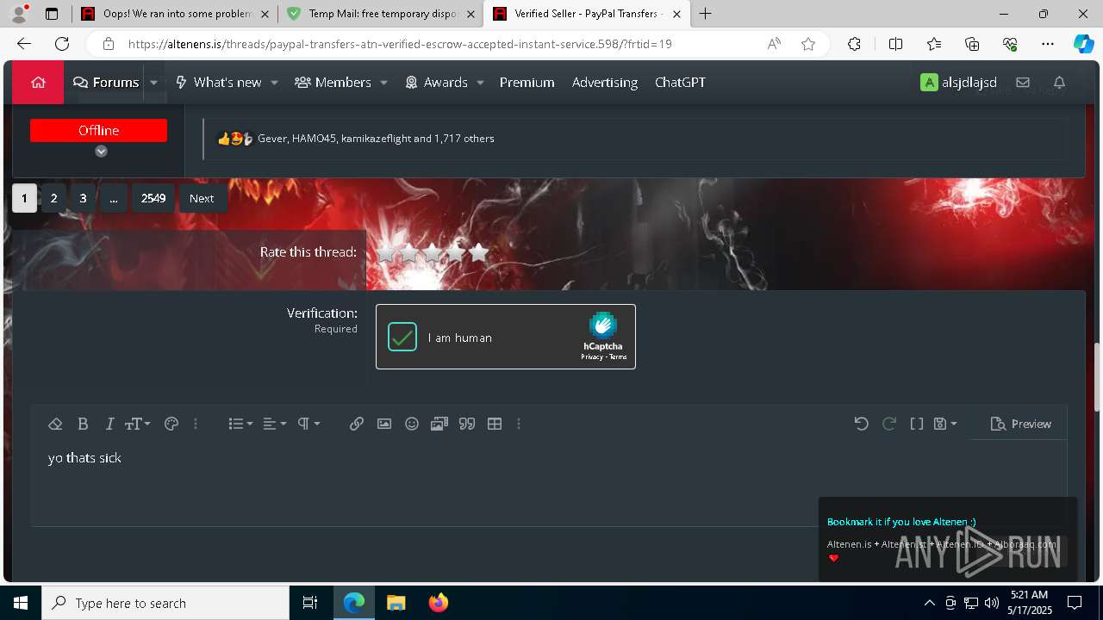Open the Members section

click(333, 83)
